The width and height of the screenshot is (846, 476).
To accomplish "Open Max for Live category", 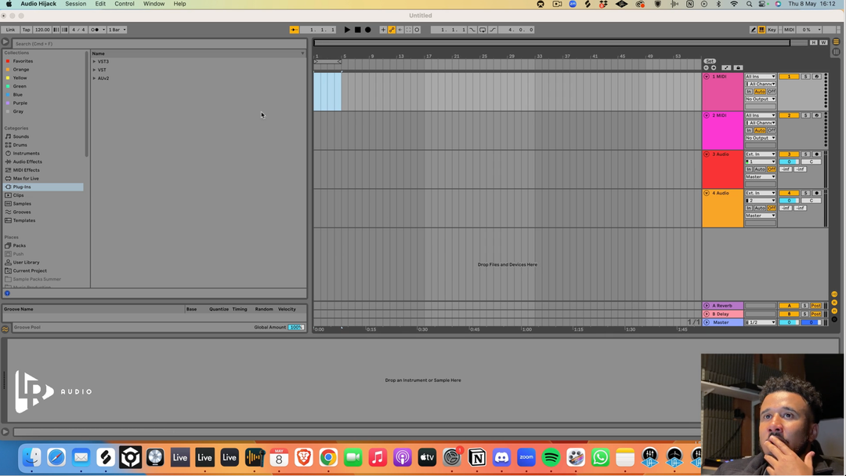I will click(25, 178).
